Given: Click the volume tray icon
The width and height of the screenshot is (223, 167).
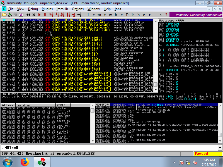Looking at the screenshot, I should point(195,162).
